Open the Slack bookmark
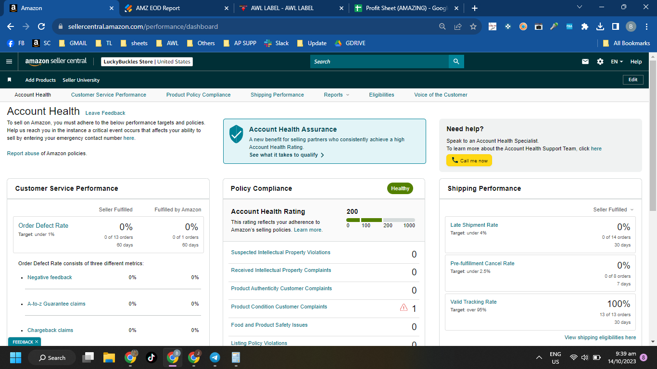 (x=277, y=43)
